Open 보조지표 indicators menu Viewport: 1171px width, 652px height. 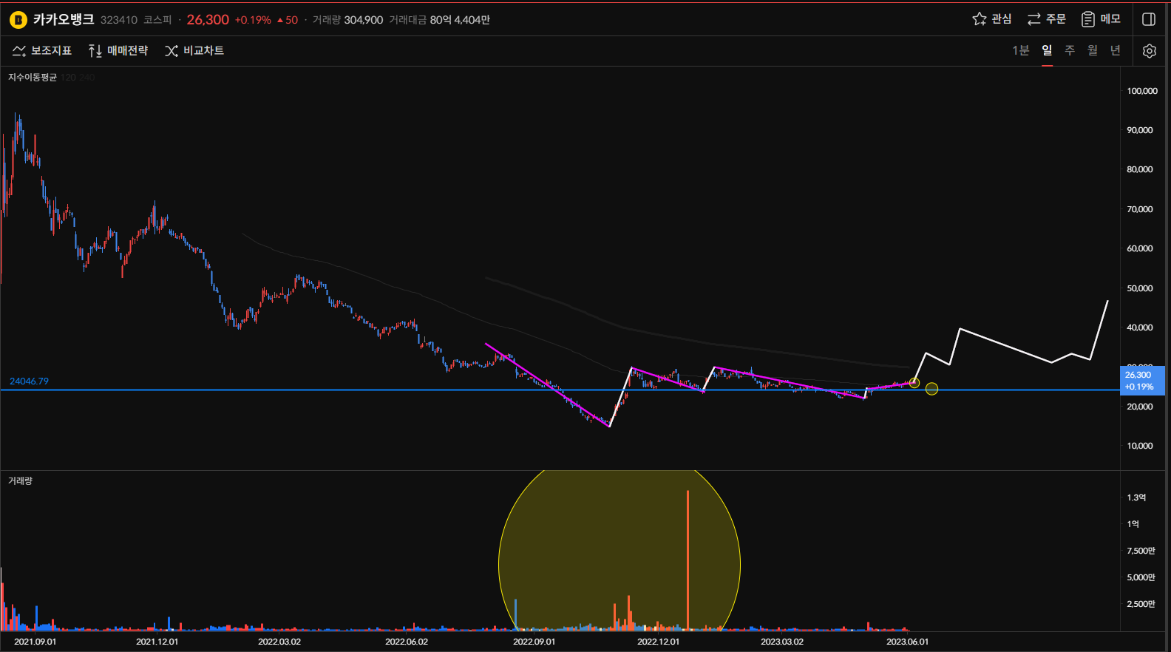coord(42,50)
